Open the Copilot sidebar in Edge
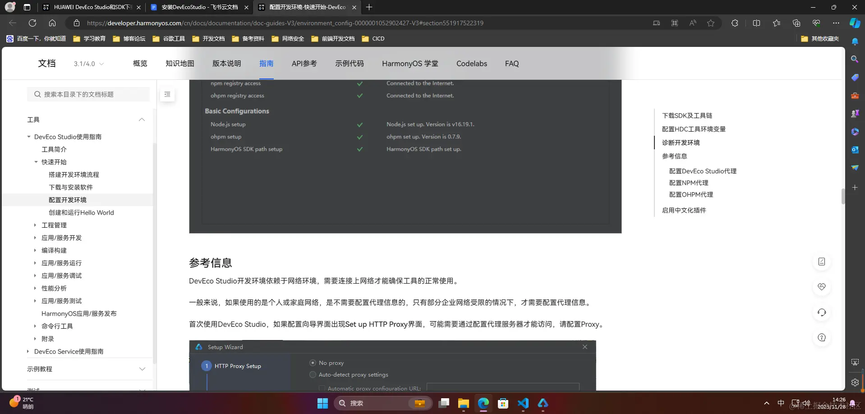This screenshot has width=865, height=414. 854,23
